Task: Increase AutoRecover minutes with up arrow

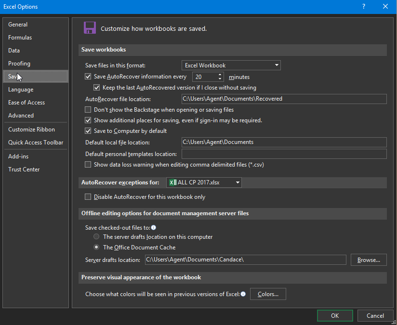Action: [x=220, y=75]
